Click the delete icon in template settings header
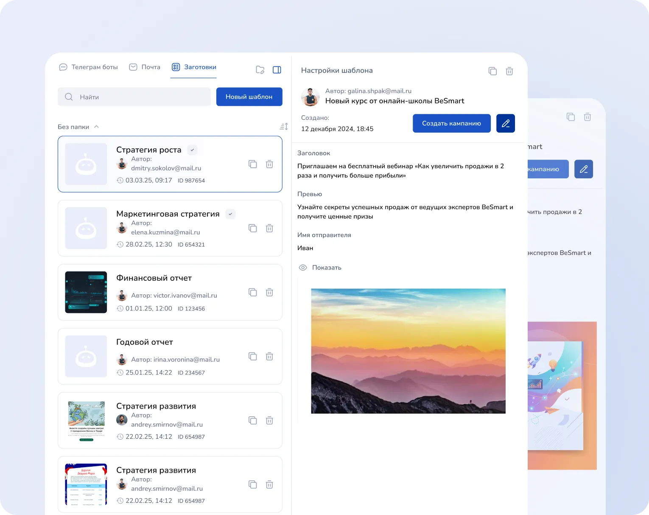The image size is (649, 515). [x=509, y=71]
